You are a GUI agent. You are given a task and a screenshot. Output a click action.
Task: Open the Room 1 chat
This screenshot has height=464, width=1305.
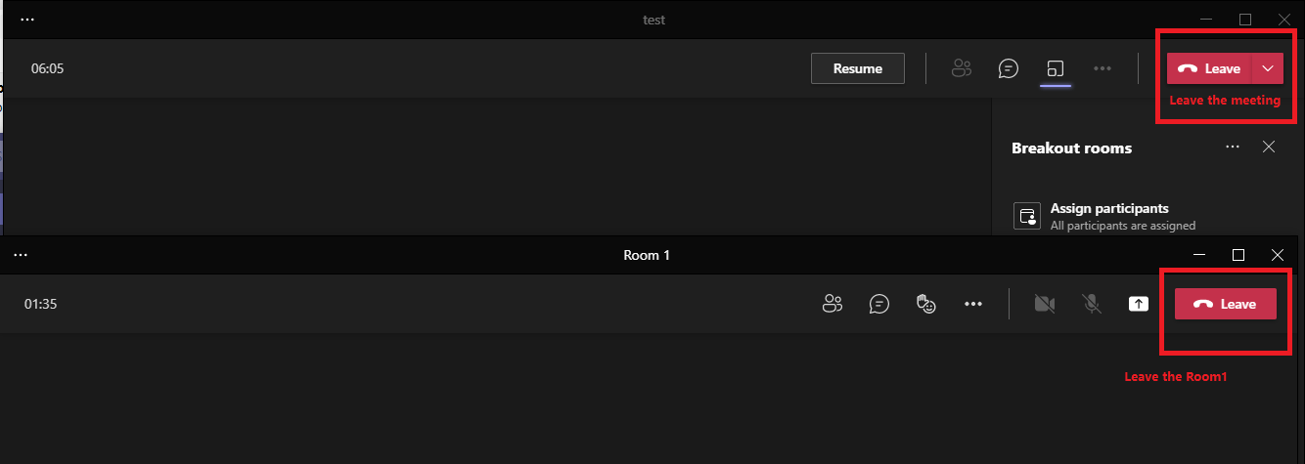(879, 304)
